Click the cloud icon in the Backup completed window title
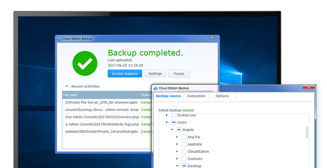This screenshot has height=168, width=327. 59,38
